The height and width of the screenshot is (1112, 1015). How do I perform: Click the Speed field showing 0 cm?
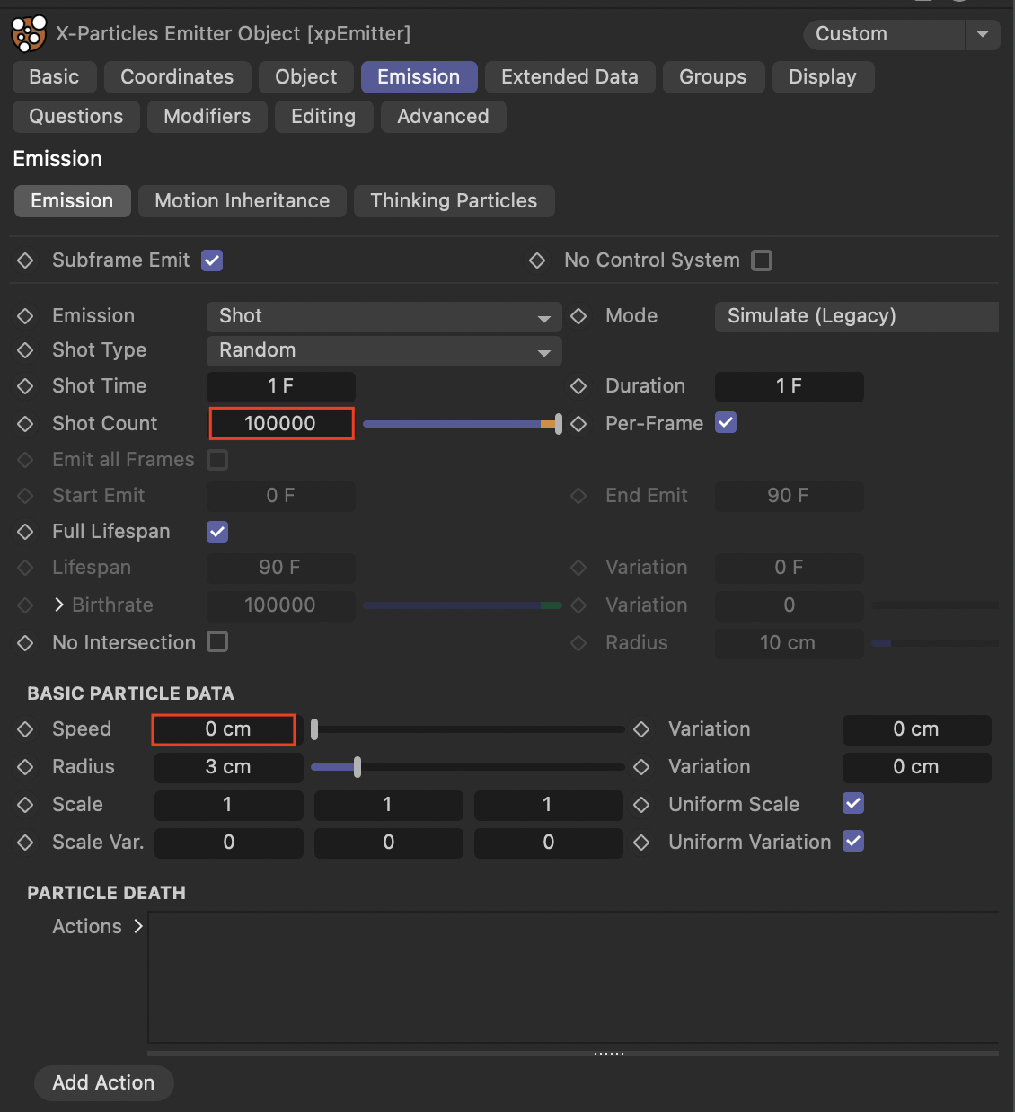point(224,729)
